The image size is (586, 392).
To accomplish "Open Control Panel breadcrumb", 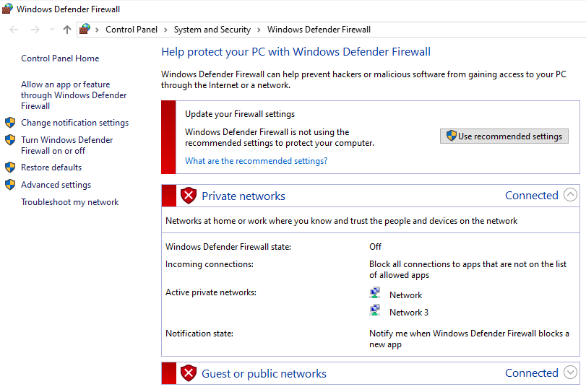I will click(x=132, y=30).
